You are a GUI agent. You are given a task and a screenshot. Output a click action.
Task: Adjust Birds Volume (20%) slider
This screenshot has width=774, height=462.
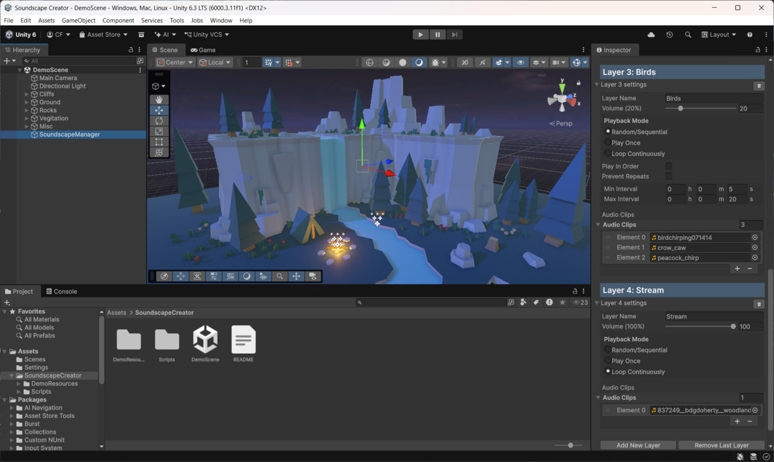(700, 108)
